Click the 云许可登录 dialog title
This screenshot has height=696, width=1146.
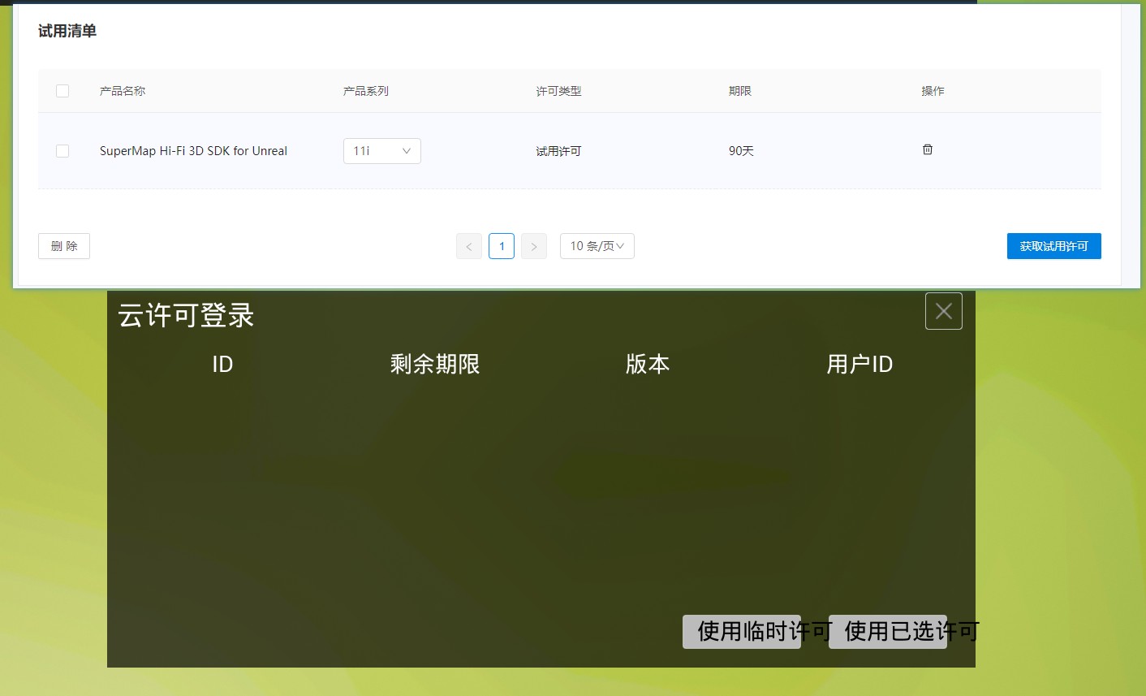tap(186, 315)
